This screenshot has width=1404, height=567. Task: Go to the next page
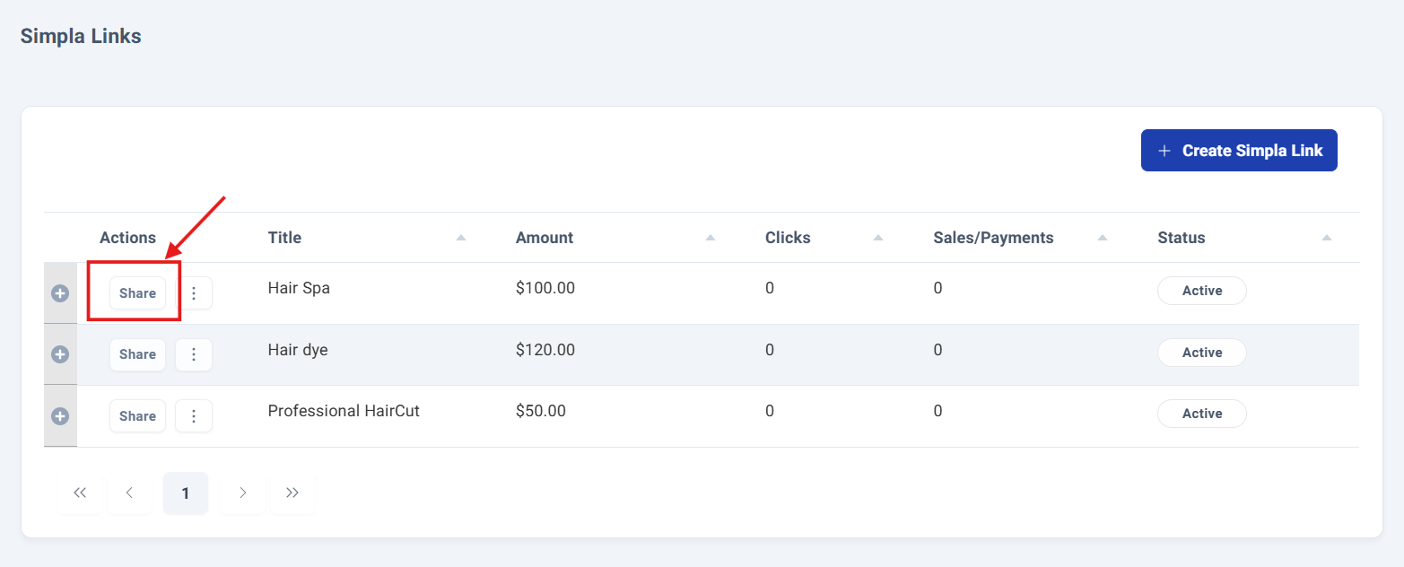pos(242,493)
